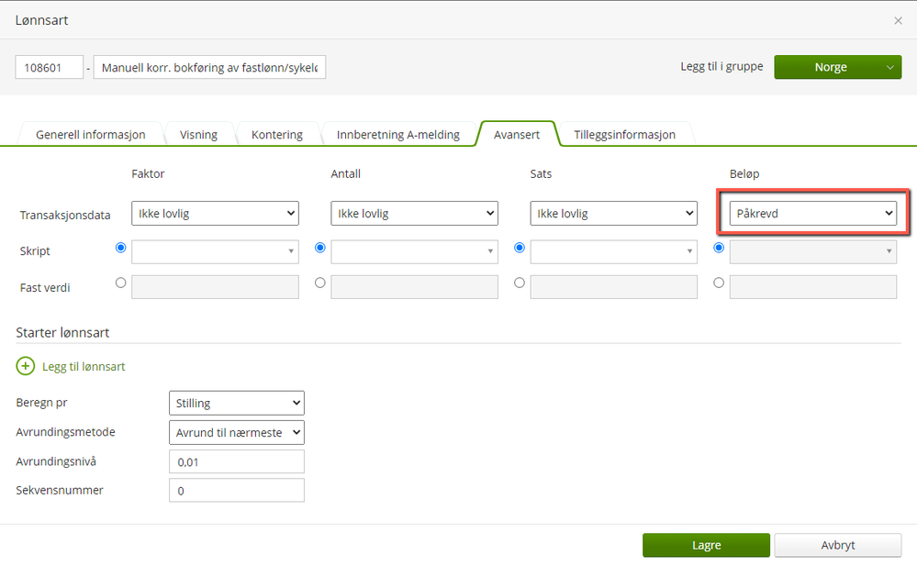
Task: Click the Avrundingsnivå input field
Action: [236, 461]
